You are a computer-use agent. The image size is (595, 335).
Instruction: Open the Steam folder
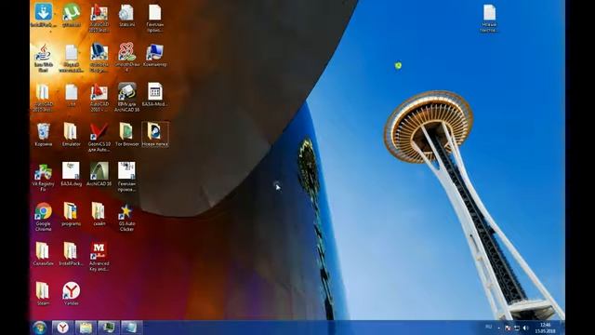[44, 294]
